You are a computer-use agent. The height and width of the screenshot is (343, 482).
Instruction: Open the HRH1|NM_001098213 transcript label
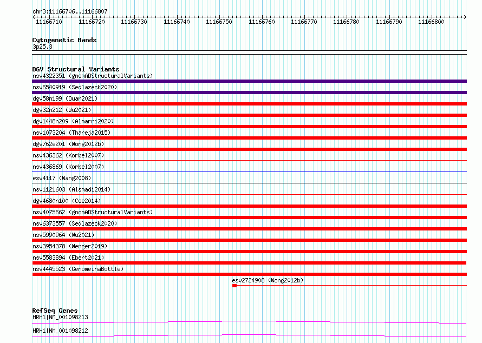click(60, 317)
